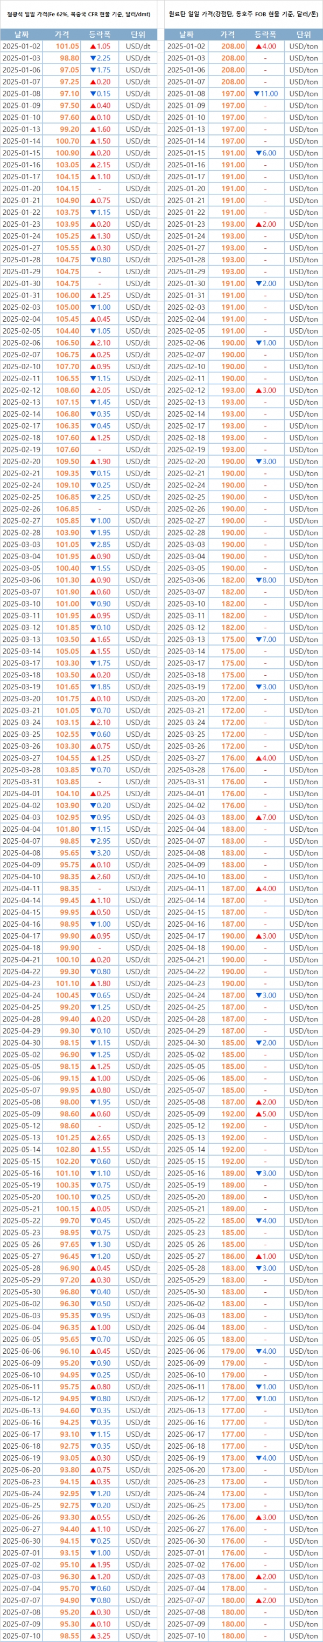Click the 철광석 일일 가격 table title
Image resolution: width=323 pixels, height=1642 pixels.
78,14
